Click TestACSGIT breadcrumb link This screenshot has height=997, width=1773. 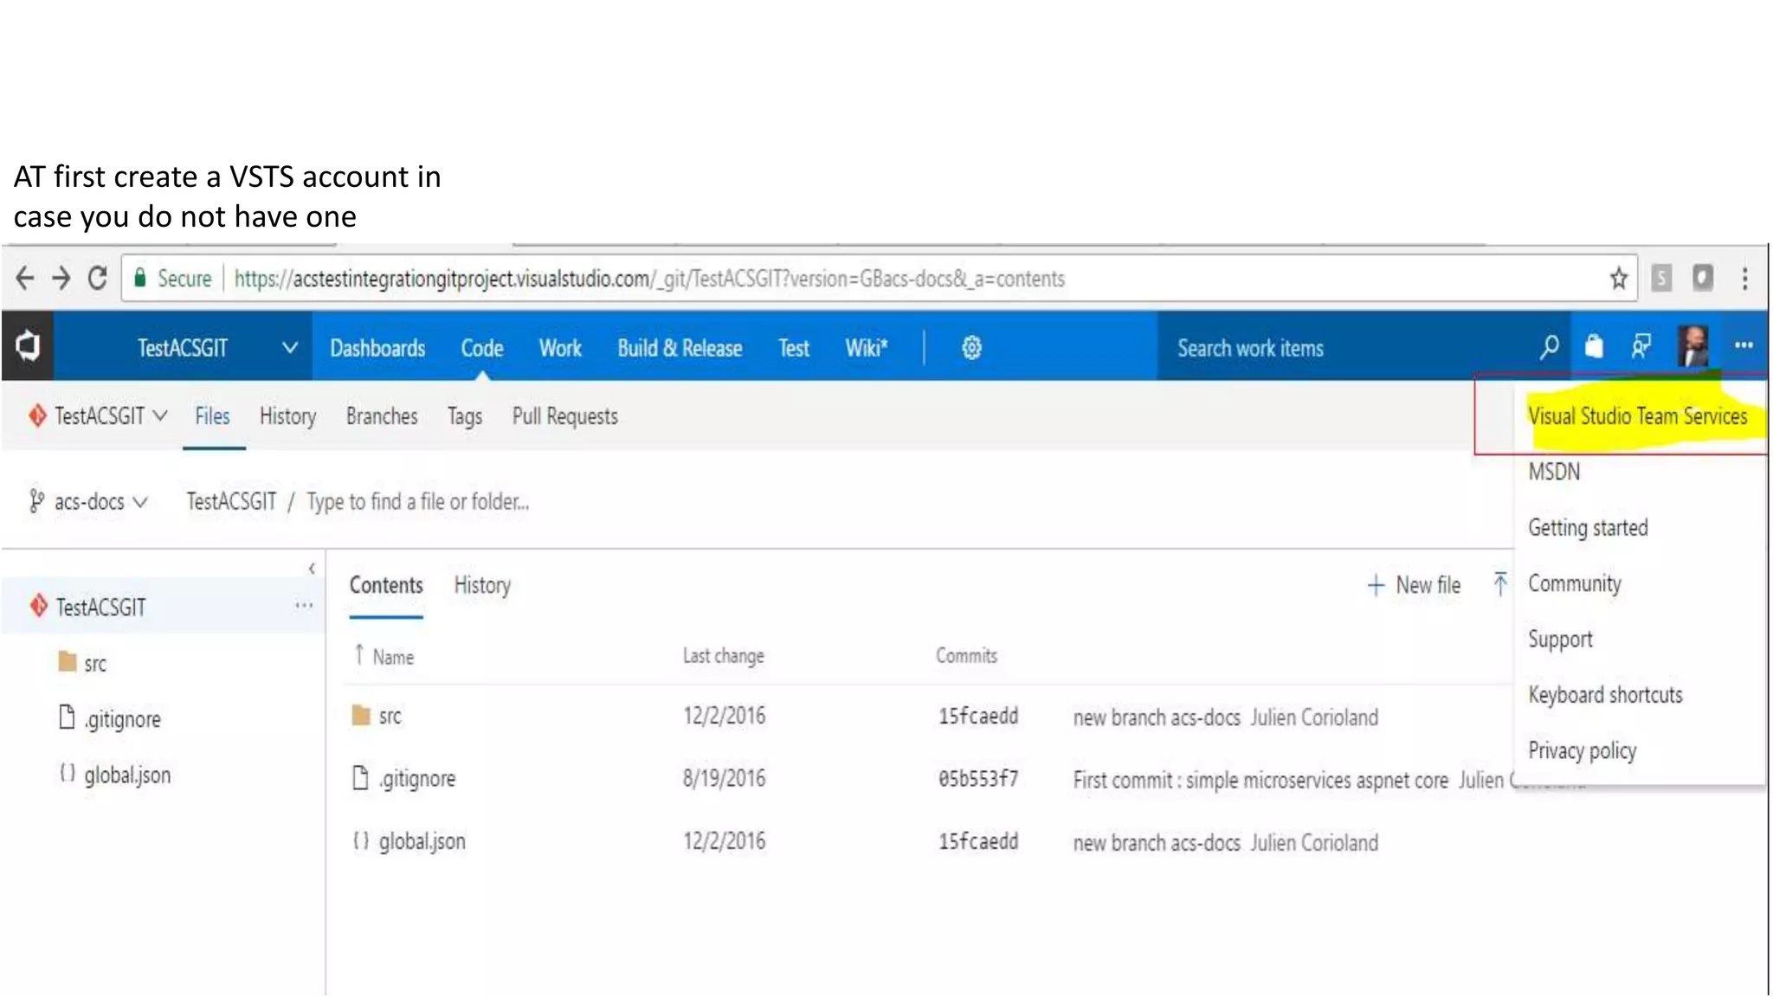(231, 502)
